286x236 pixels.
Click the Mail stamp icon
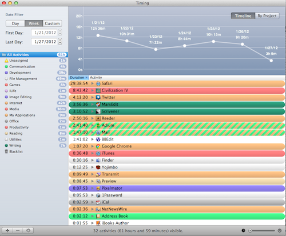click(x=98, y=133)
